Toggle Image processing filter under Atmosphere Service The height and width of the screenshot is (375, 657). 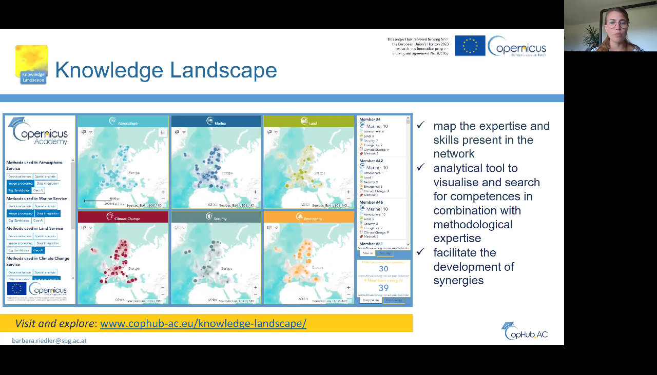coord(21,183)
